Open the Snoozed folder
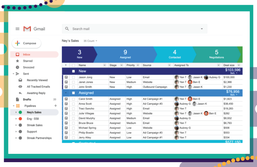Viewport: 257px width, 167px height. (x=29, y=67)
